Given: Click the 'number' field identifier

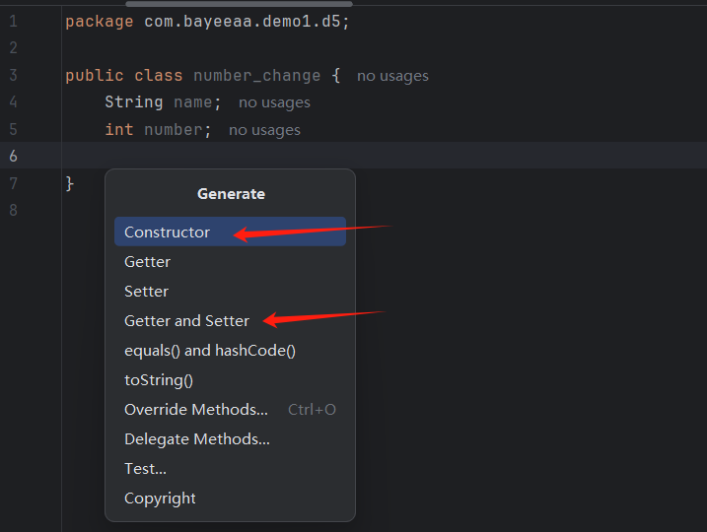Looking at the screenshot, I should pyautogui.click(x=174, y=130).
